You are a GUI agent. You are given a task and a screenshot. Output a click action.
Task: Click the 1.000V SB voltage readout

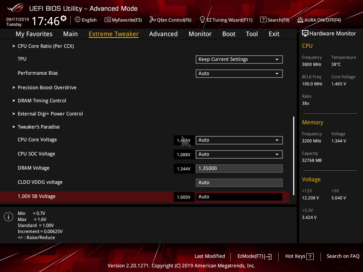184,197
